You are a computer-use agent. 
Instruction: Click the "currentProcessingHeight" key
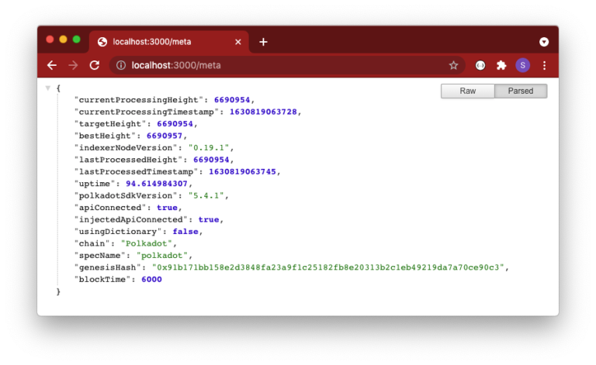coord(139,100)
